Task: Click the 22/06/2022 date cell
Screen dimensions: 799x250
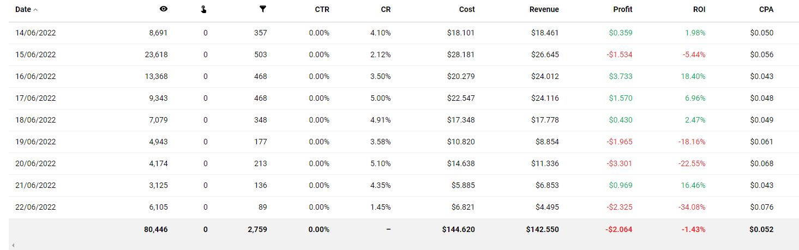Action: (35, 207)
